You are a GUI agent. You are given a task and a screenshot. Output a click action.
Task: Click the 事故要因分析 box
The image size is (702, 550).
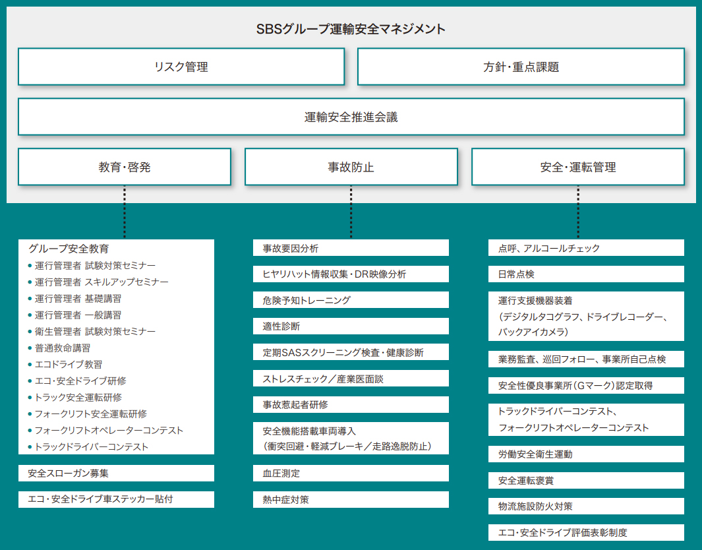pos(351,248)
